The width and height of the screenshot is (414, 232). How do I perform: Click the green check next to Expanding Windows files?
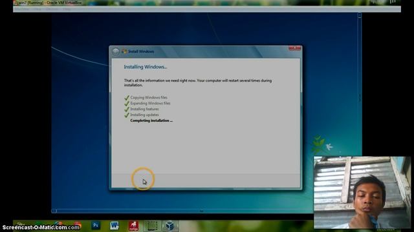pyautogui.click(x=127, y=103)
